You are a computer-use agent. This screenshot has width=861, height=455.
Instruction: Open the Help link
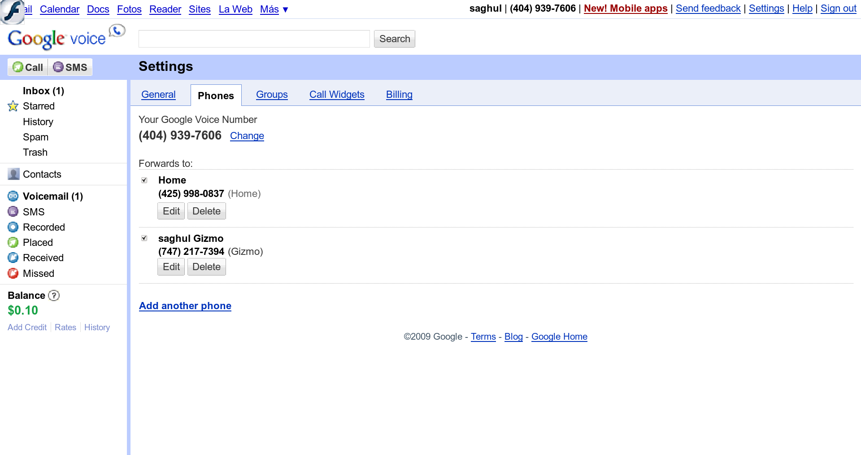coord(802,9)
